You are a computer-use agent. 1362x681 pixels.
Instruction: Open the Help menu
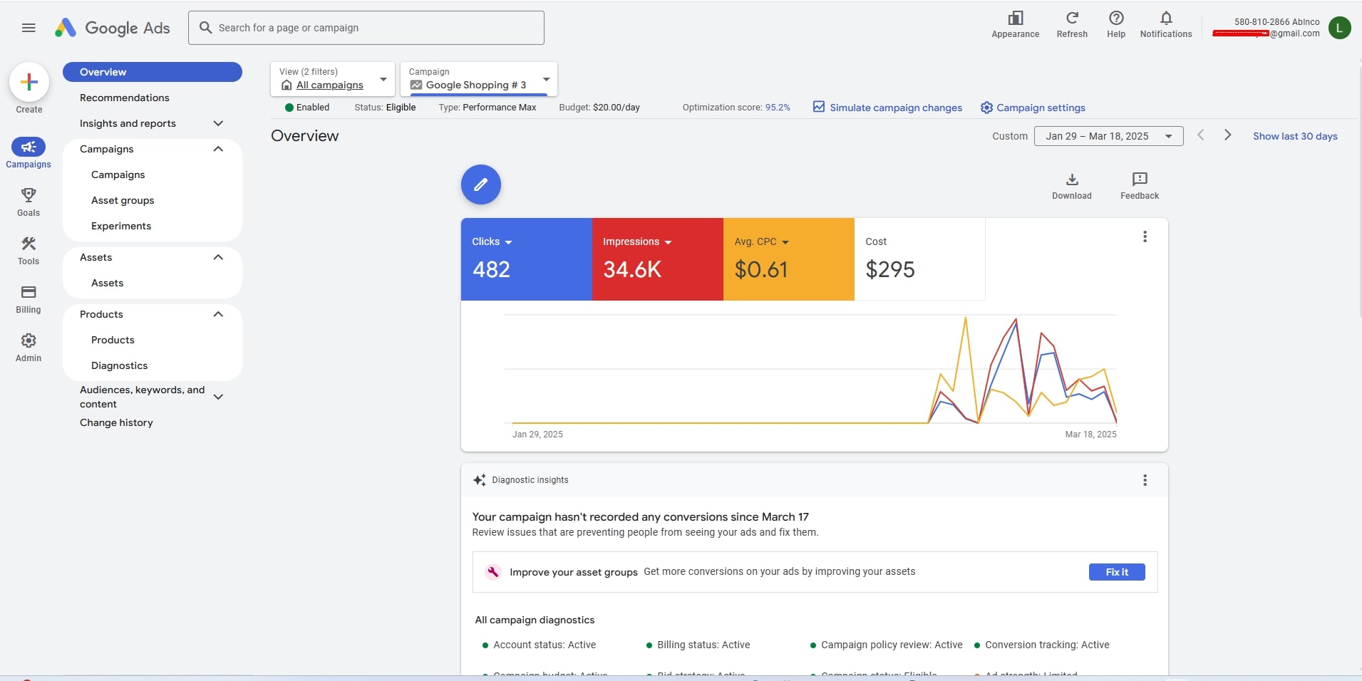(x=1116, y=24)
